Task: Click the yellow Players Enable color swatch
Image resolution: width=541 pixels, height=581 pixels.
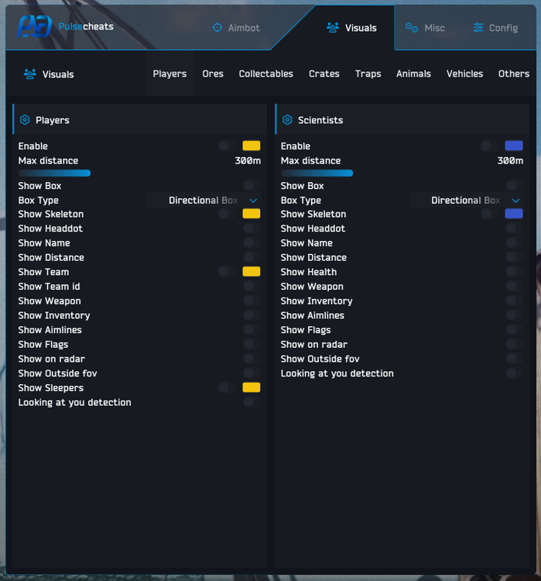Action: [252, 146]
